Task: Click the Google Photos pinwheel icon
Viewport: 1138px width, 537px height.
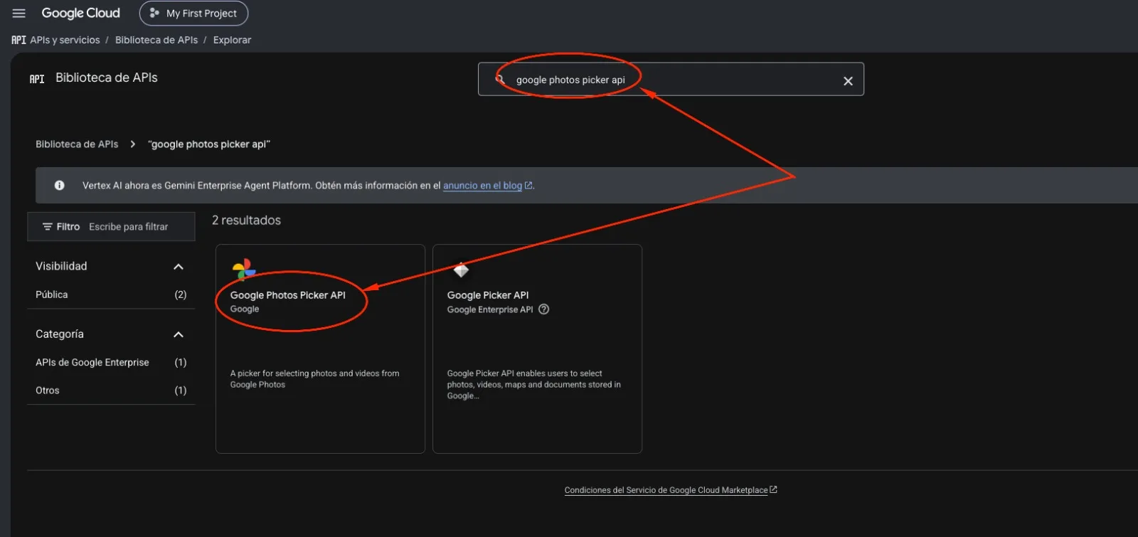Action: point(244,270)
